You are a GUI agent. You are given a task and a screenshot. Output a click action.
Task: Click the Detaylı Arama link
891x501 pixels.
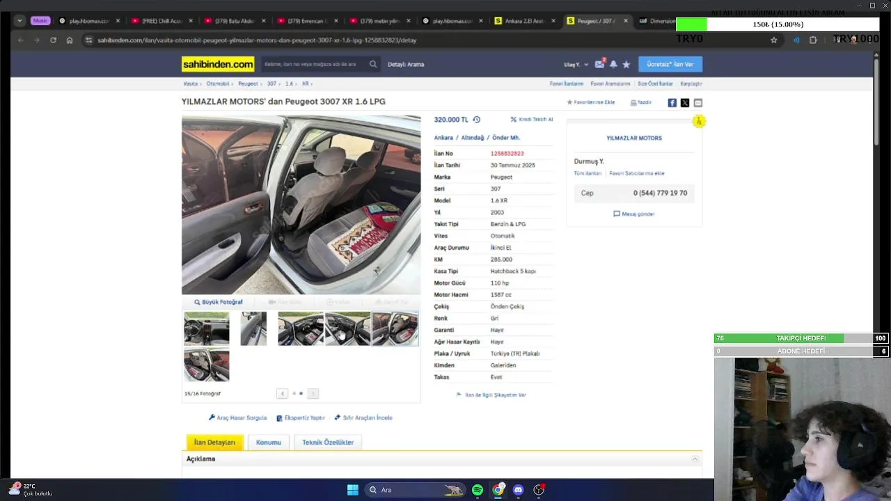point(406,64)
